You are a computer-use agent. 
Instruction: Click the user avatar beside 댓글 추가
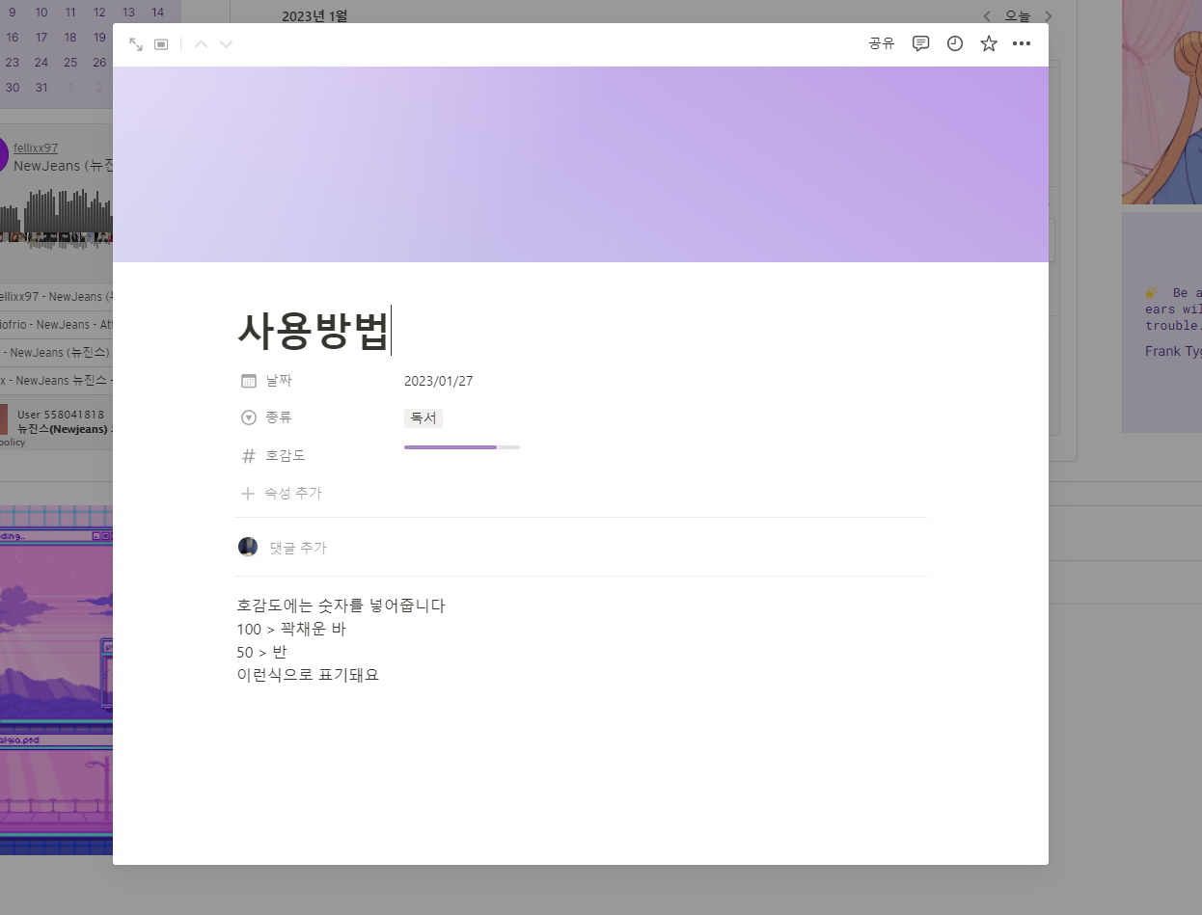pyautogui.click(x=248, y=547)
